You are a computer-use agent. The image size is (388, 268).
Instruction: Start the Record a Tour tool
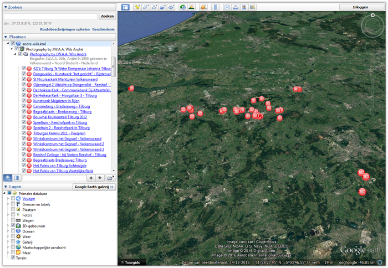point(171,7)
